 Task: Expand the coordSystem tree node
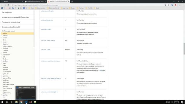[x=2, y=55]
